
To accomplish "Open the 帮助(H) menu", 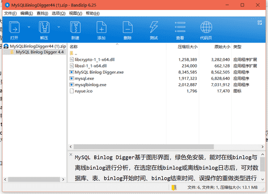I will coord(93,14).
